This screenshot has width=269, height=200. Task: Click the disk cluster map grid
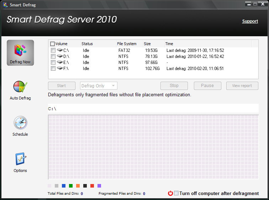click(153, 147)
